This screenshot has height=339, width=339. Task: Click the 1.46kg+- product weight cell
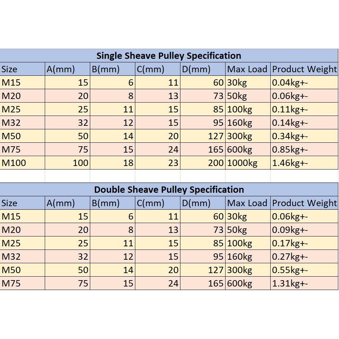point(304,163)
